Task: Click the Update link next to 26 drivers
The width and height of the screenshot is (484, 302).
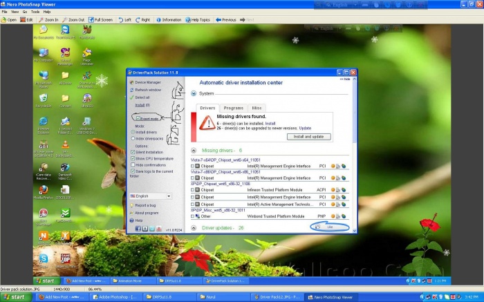Action: pyautogui.click(x=305, y=128)
